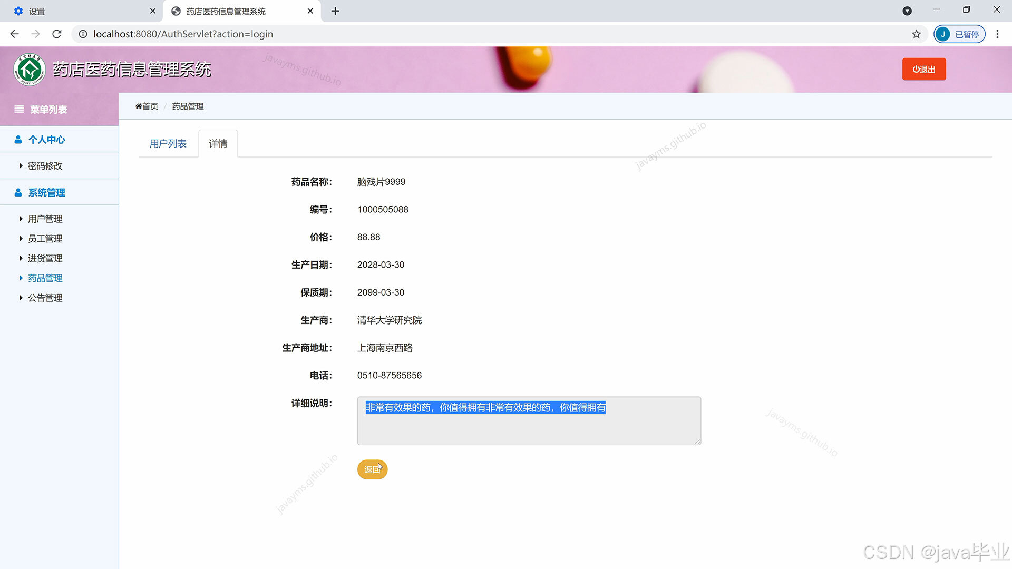1012x569 pixels.
Task: Click the 首页 home breadcrumb
Action: coord(147,106)
